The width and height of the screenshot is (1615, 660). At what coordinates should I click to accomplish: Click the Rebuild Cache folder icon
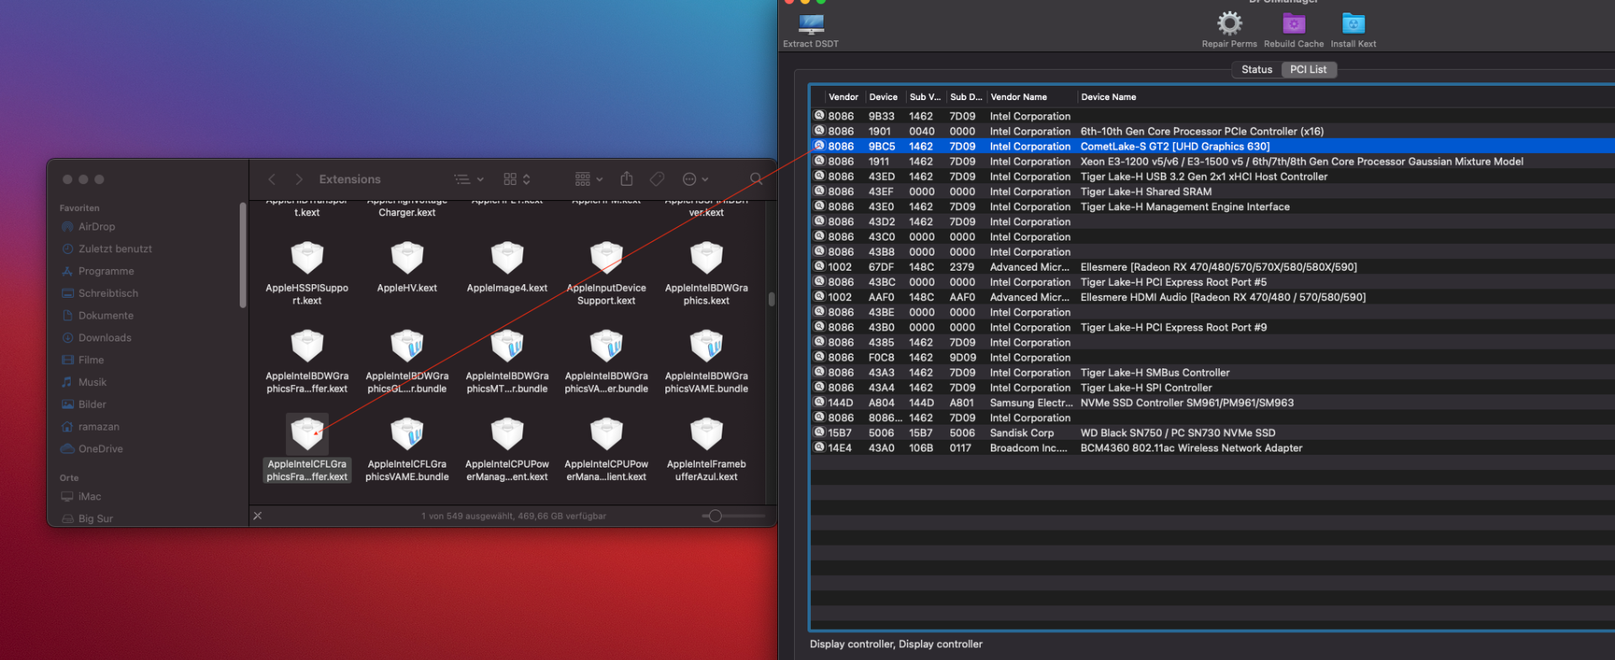(x=1293, y=24)
